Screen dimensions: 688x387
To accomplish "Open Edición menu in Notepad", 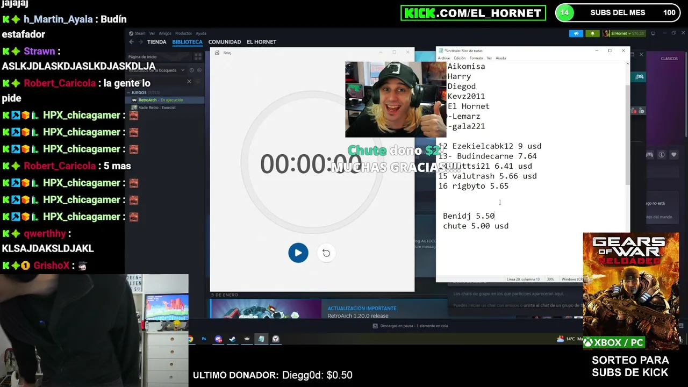I will pyautogui.click(x=460, y=58).
